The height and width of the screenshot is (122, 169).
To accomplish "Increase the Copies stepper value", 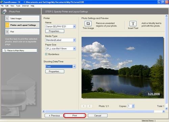I will coord(133,105).
